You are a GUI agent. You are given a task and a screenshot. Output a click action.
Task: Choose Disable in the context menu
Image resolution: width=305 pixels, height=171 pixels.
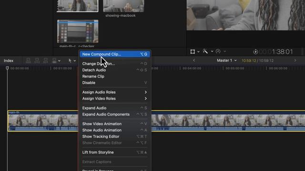coord(115,83)
